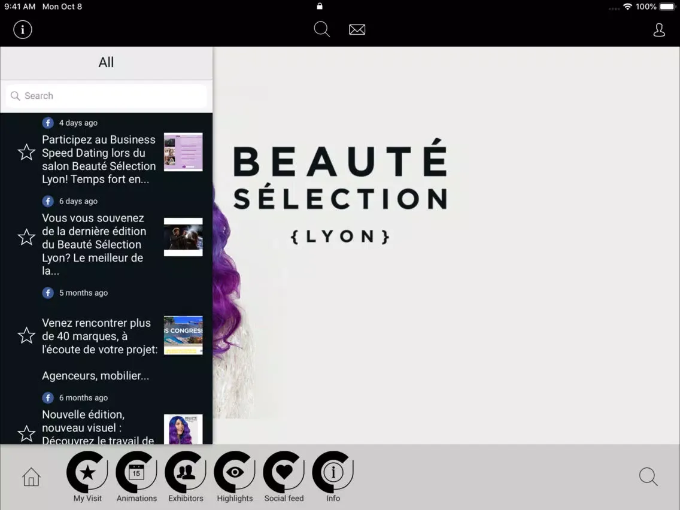This screenshot has width=680, height=510.
Task: Open Facebook source of the Speed Dating post
Action: [x=48, y=122]
